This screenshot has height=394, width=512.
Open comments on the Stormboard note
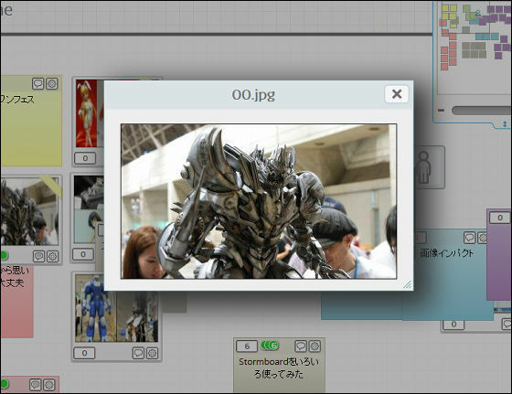click(x=301, y=346)
